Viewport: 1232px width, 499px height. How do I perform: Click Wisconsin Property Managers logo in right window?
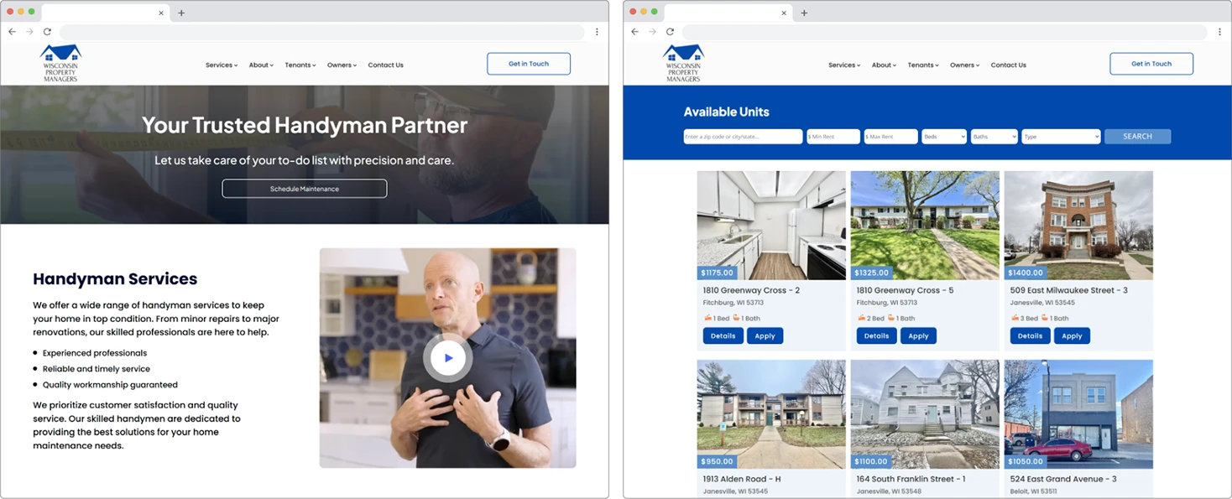[x=683, y=63]
